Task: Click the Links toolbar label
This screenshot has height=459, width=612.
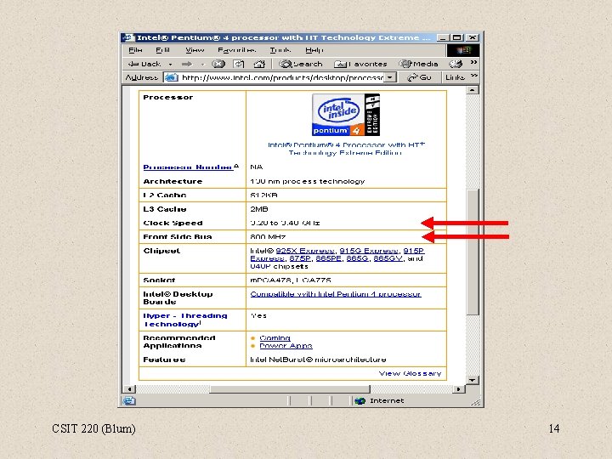Action: 455,77
